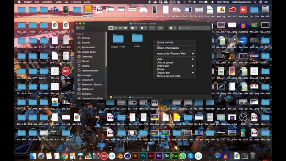The height and width of the screenshot is (161, 286).
Task: Expand the Vista submenu in context menu
Action: point(175,59)
